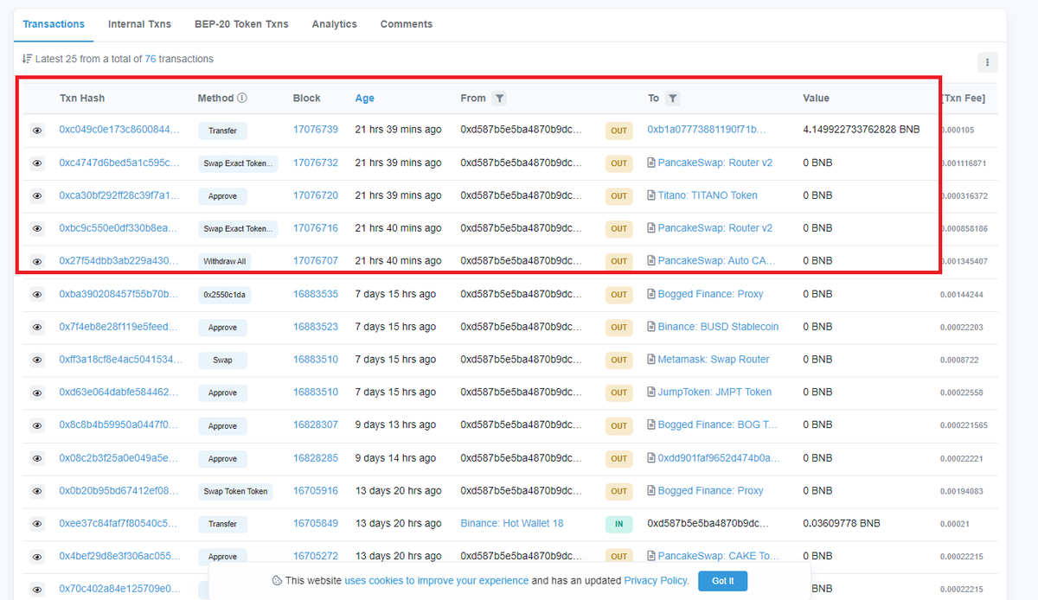View details eye icon for 0xff3a18cf8e4ac5041534 row
Image resolution: width=1038 pixels, height=600 pixels.
point(37,360)
